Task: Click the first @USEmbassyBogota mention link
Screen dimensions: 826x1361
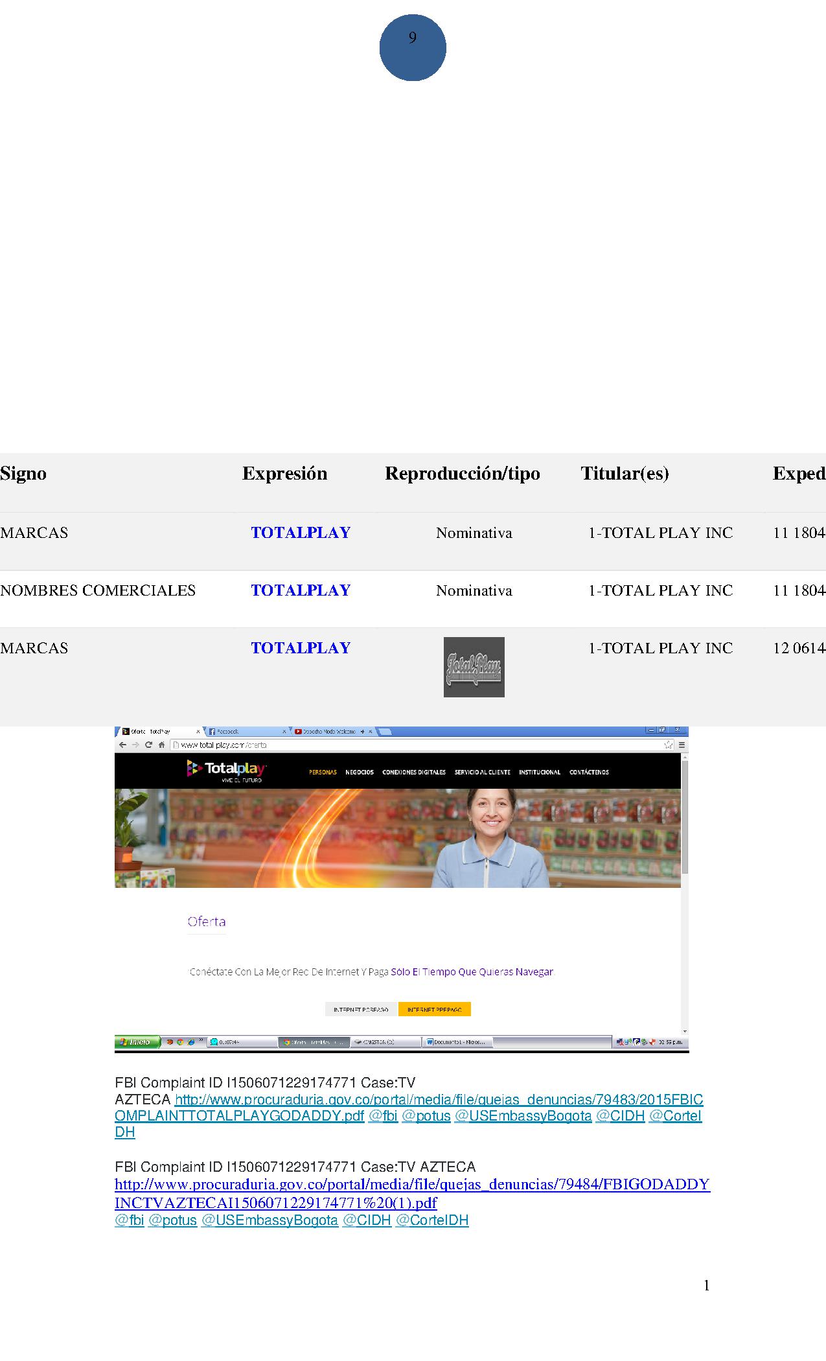Action: tap(523, 1116)
